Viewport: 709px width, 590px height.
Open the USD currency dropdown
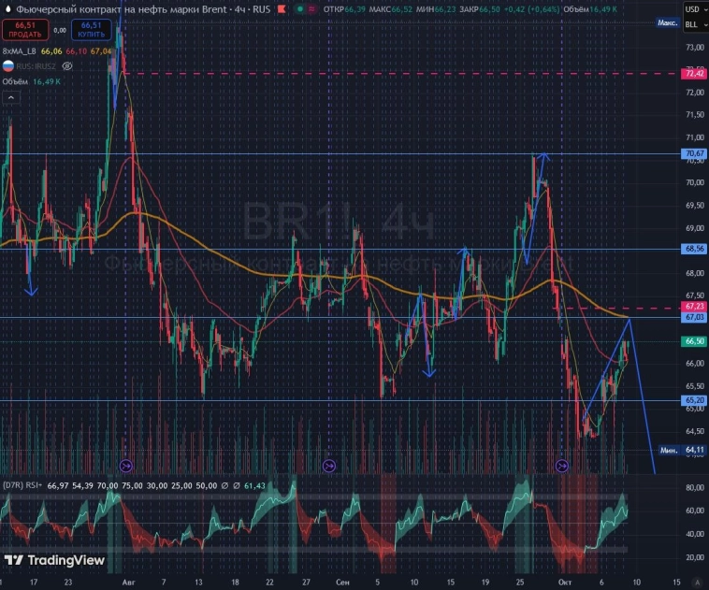pyautogui.click(x=694, y=8)
